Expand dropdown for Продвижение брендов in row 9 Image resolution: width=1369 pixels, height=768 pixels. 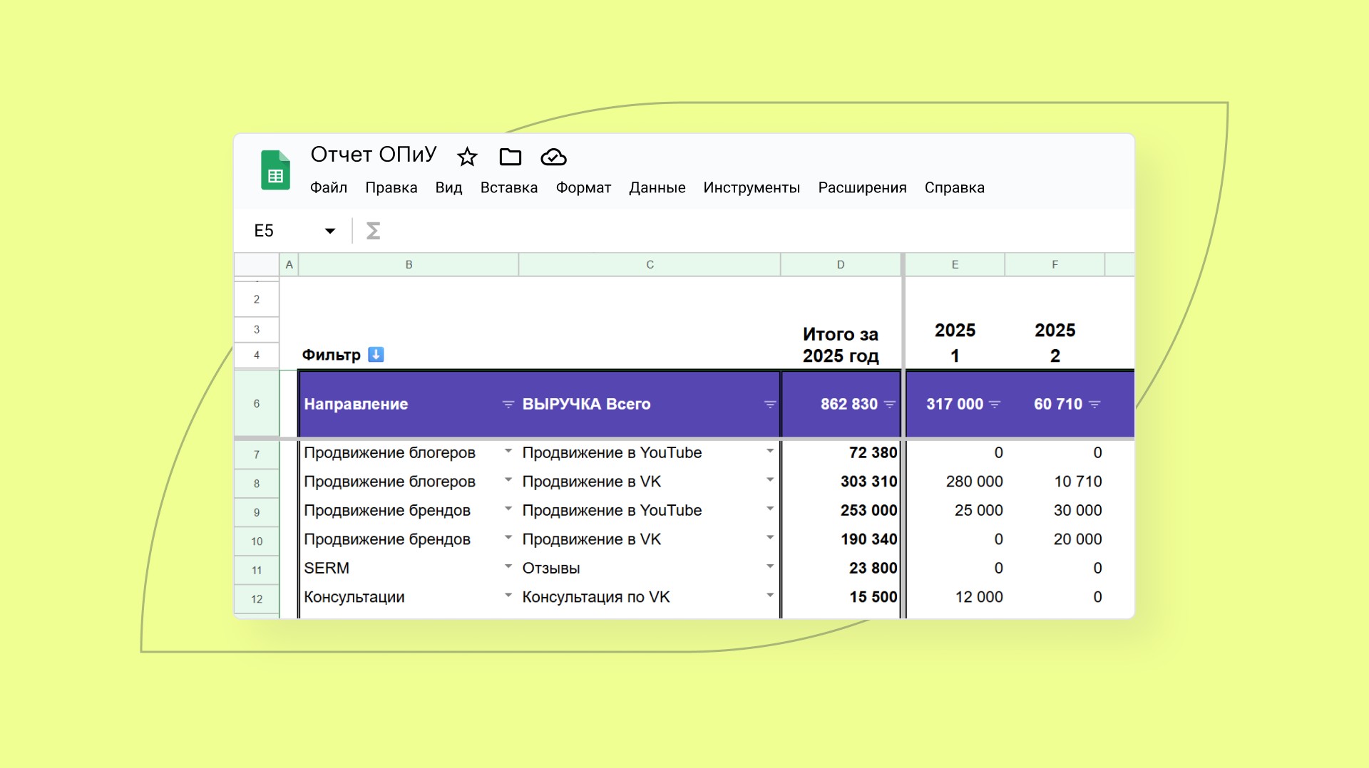508,509
